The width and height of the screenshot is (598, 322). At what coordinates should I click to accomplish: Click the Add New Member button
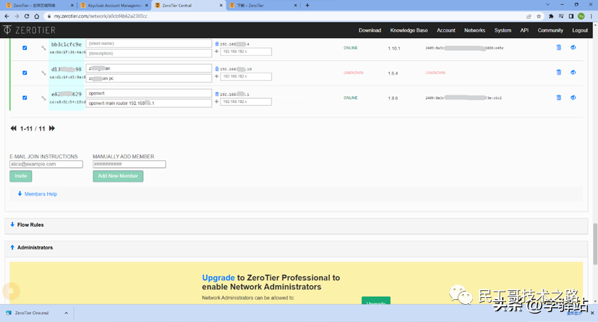point(118,176)
